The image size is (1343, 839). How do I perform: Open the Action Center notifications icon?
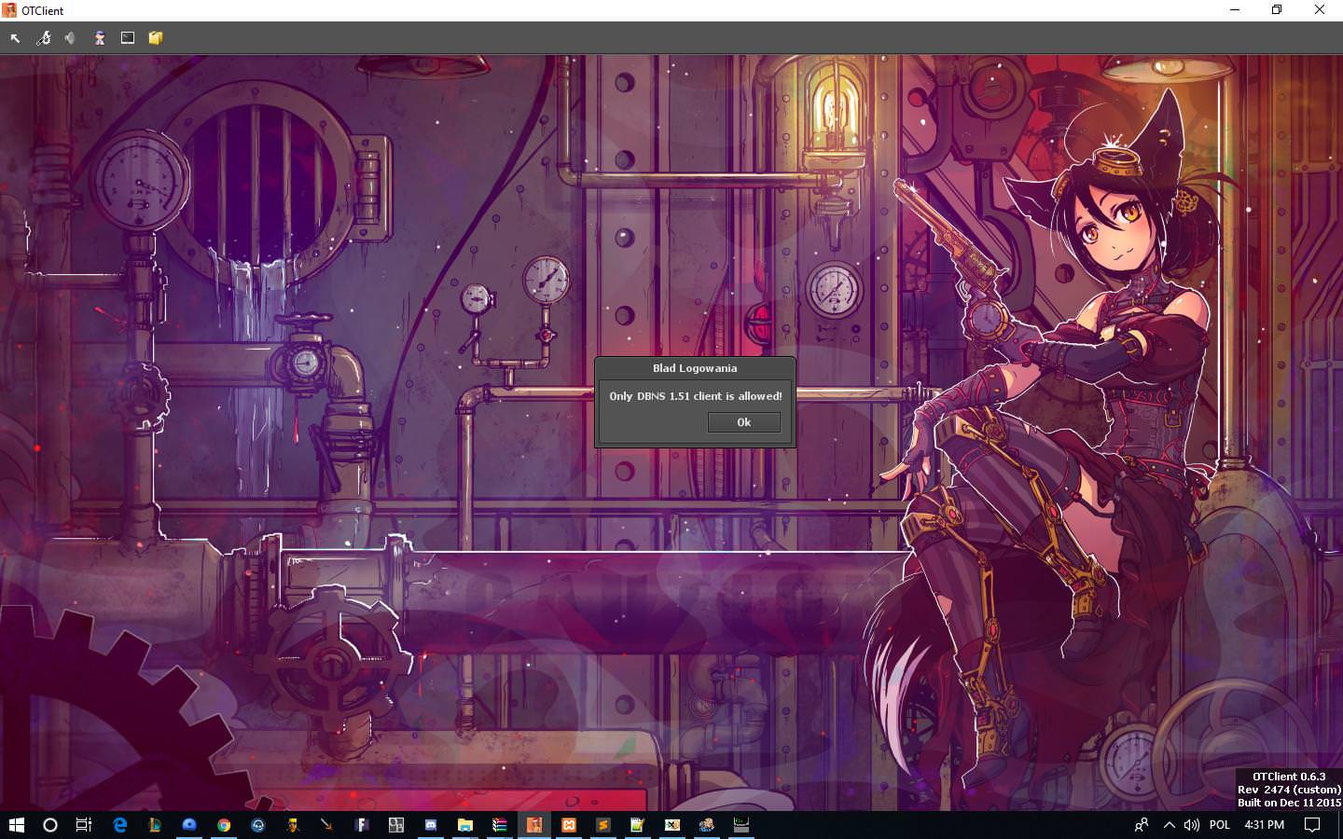(x=1312, y=825)
